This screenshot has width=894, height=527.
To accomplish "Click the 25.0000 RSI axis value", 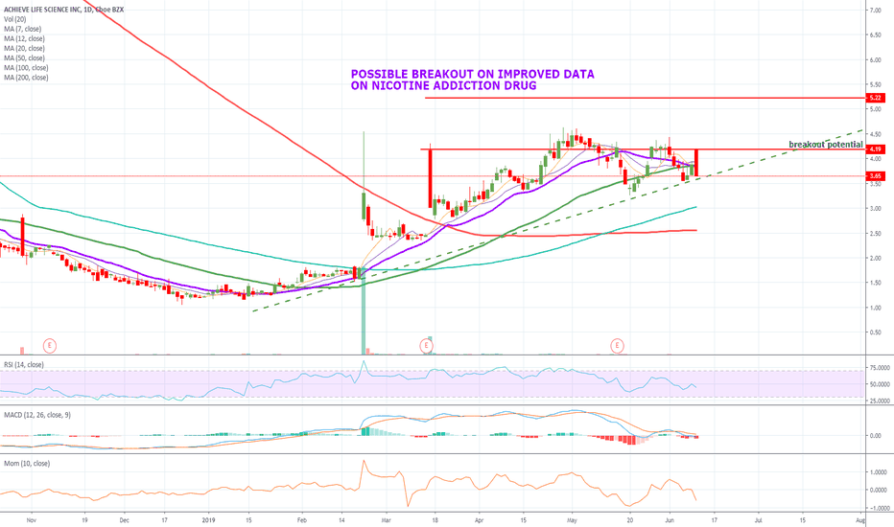I will 879,401.
